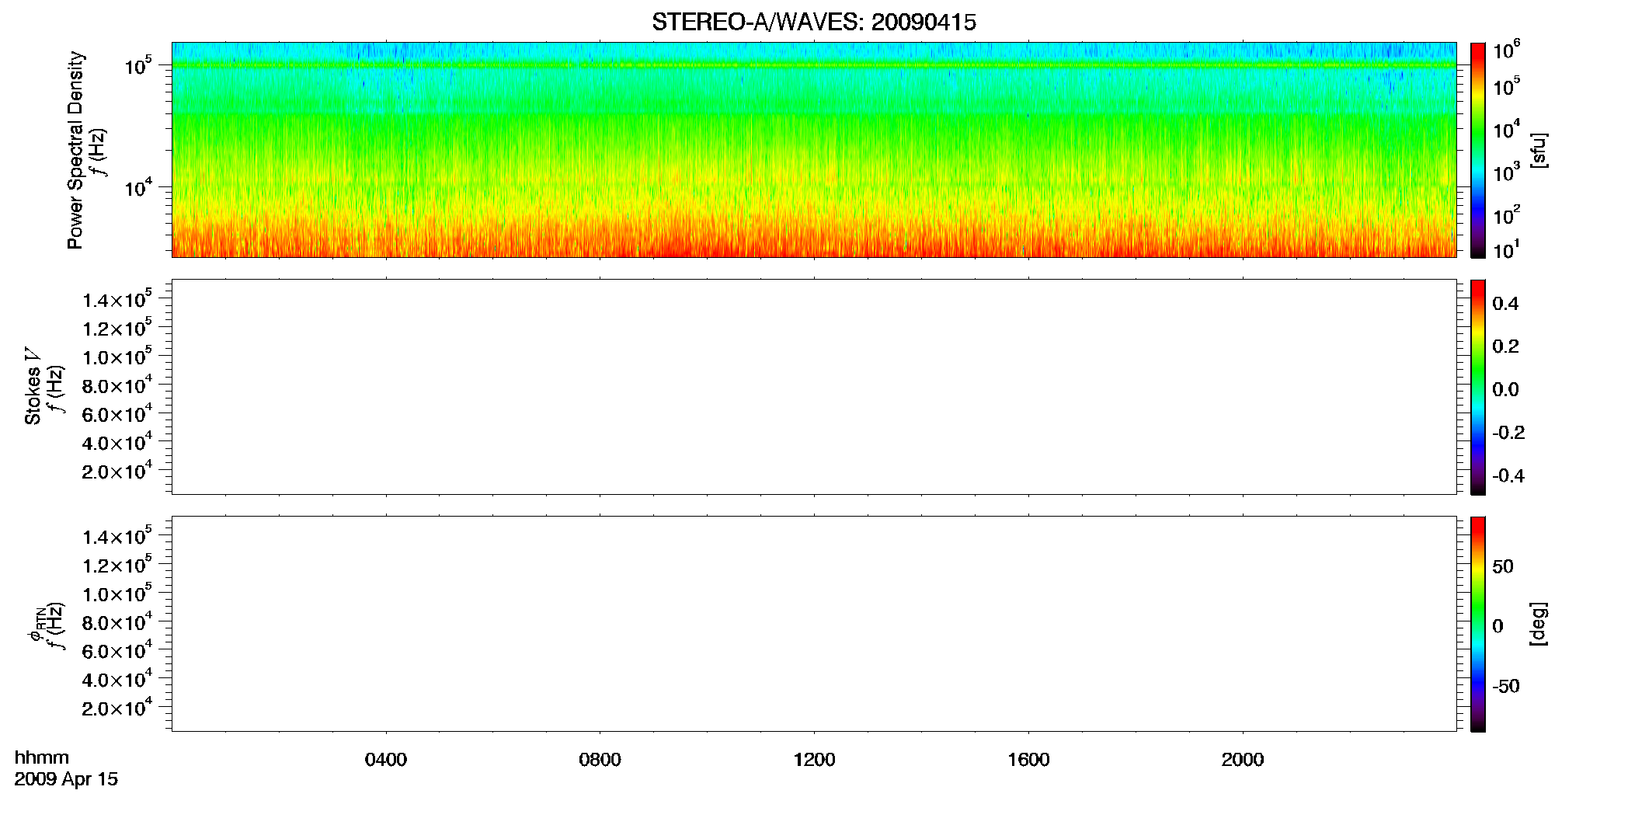Select the Stokes V colorbar
Screen dimensions: 1628x839
click(1478, 387)
